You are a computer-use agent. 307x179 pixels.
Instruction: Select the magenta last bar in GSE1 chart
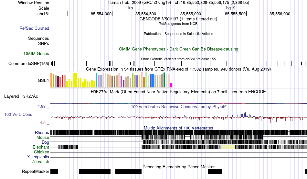click(171, 85)
